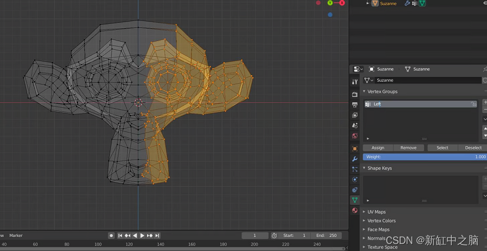Open the Marker menu in timeline

click(x=16, y=236)
